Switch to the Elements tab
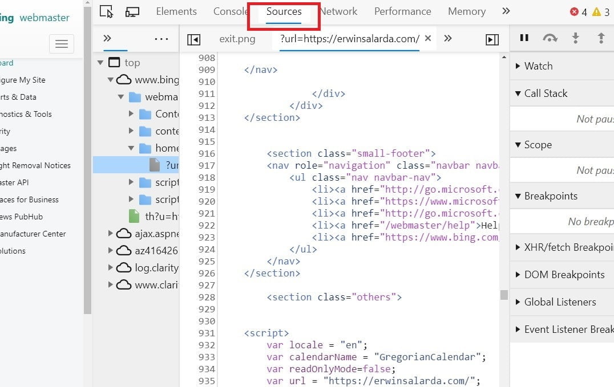This screenshot has width=614, height=387. (176, 11)
